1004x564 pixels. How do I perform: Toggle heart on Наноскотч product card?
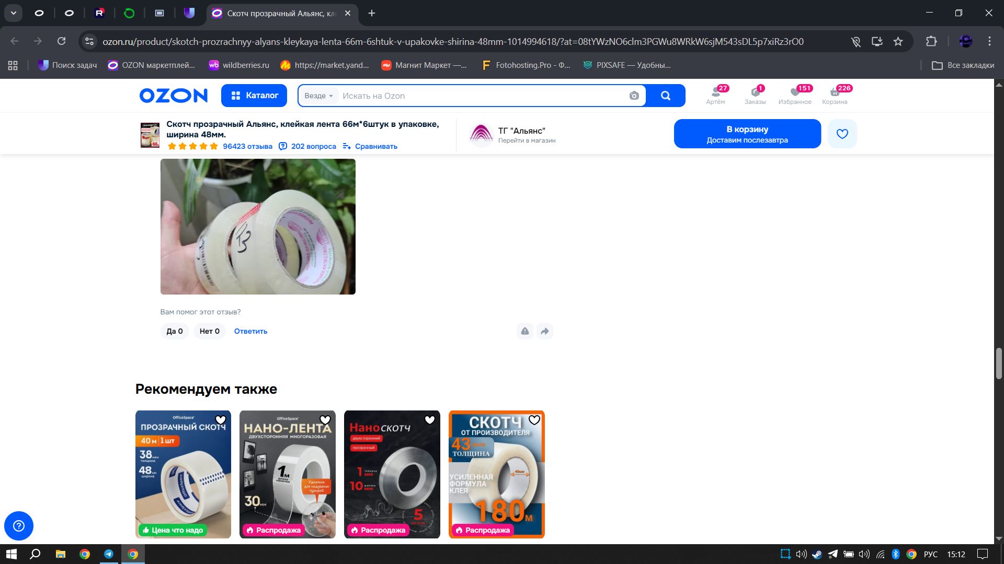tap(430, 420)
